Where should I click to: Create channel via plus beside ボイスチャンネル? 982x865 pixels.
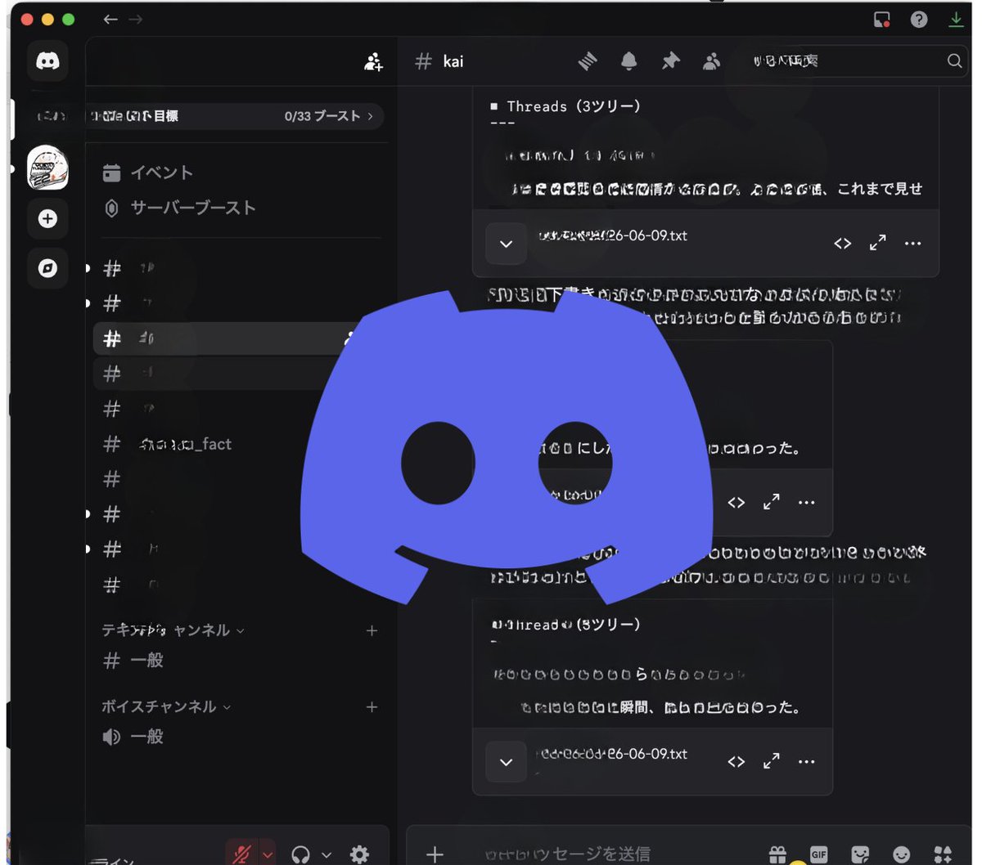click(372, 706)
